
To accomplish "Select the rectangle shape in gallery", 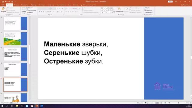I will tap(108, 8).
